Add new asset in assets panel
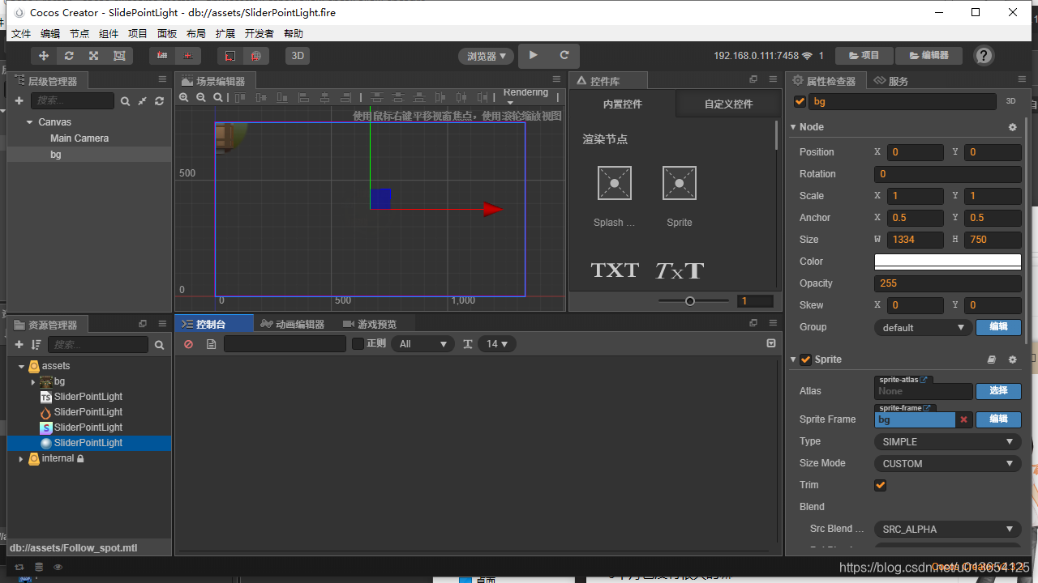Image resolution: width=1038 pixels, height=583 pixels. (x=19, y=345)
